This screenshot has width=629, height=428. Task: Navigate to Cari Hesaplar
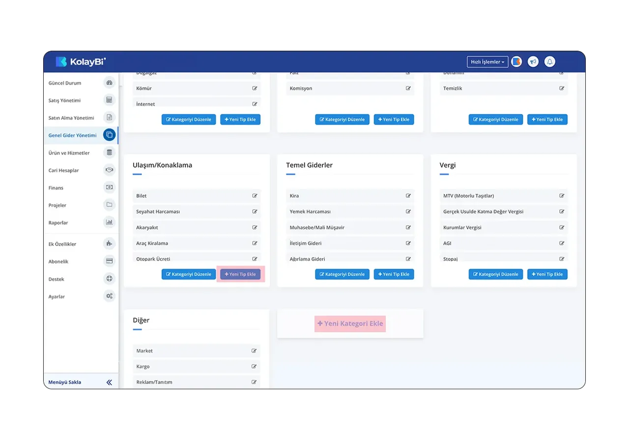[x=81, y=170]
